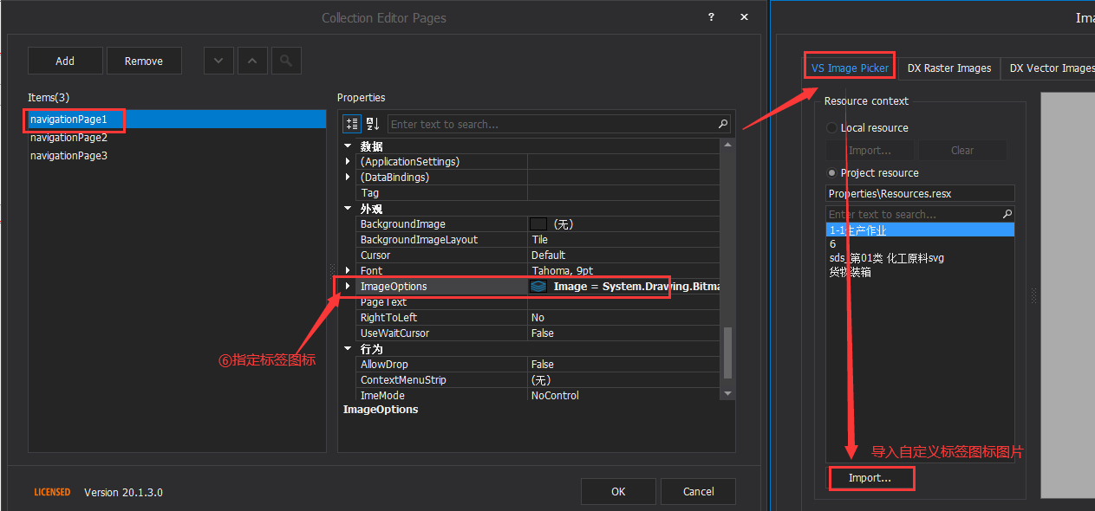1095x511 pixels.
Task: Select the Local resource radio button
Action: click(x=831, y=127)
